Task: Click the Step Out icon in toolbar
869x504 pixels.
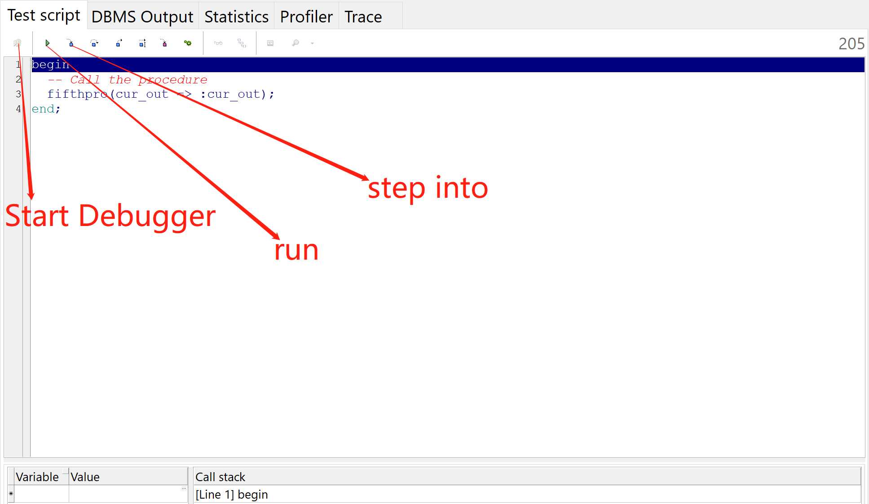Action: click(119, 43)
